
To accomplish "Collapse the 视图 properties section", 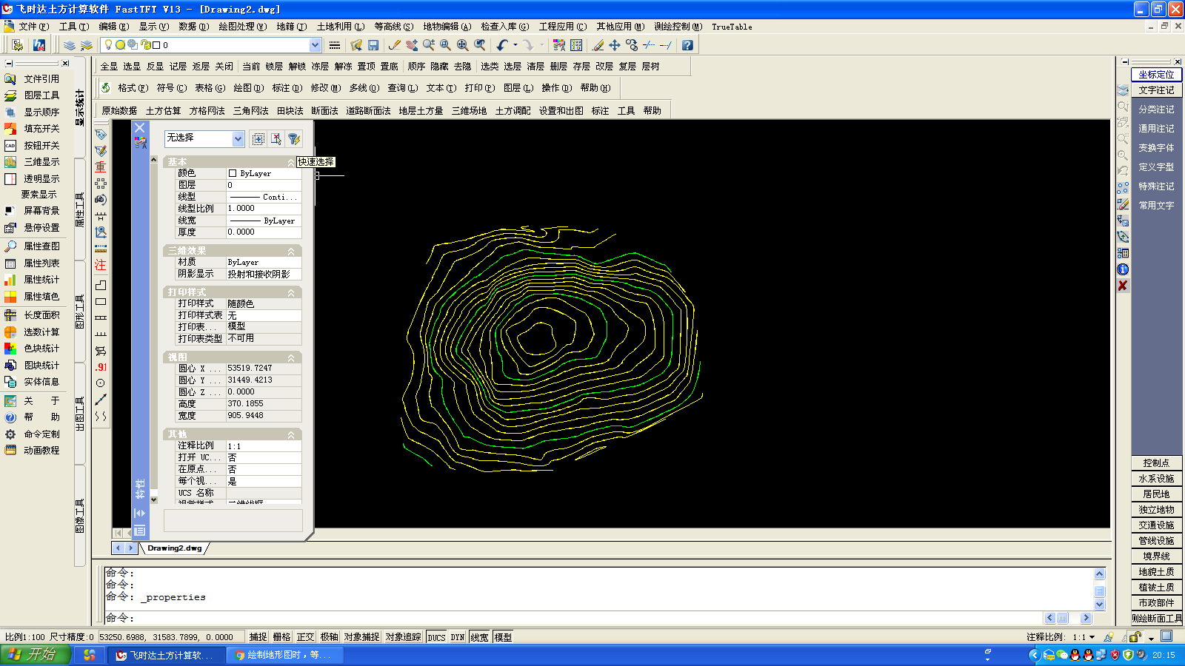I will click(291, 358).
